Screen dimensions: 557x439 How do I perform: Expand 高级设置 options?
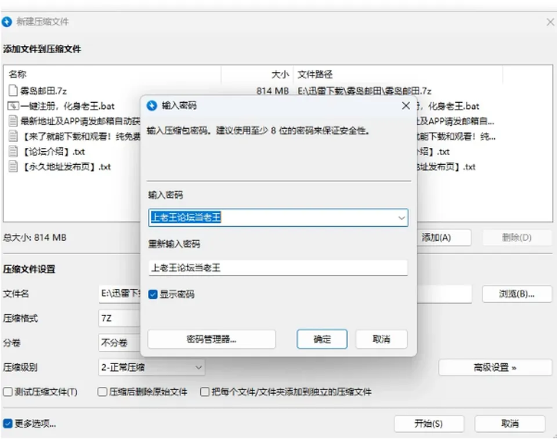(x=495, y=367)
